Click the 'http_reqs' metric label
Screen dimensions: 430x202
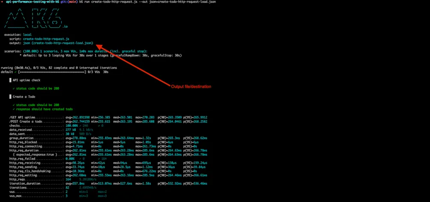(x=17, y=179)
